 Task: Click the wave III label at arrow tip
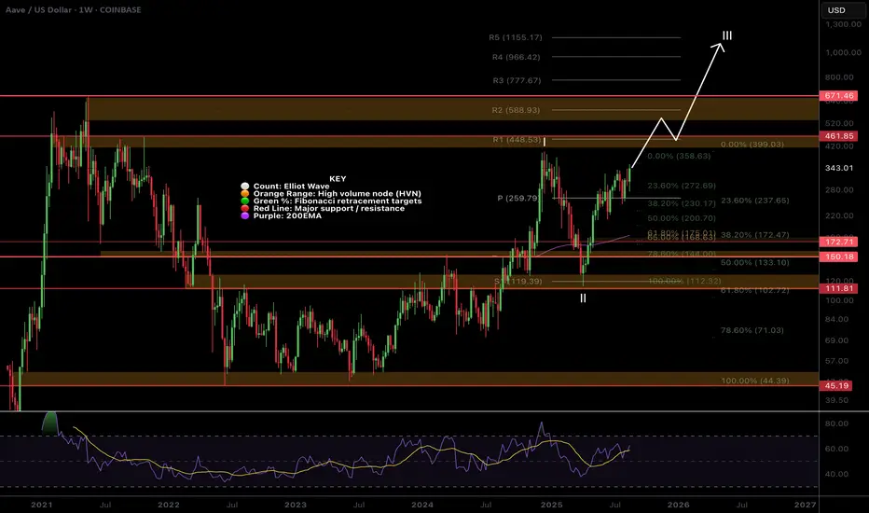tap(727, 35)
